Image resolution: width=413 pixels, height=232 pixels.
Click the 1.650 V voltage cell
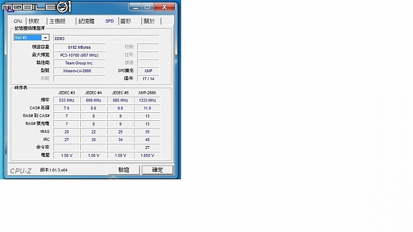(147, 156)
